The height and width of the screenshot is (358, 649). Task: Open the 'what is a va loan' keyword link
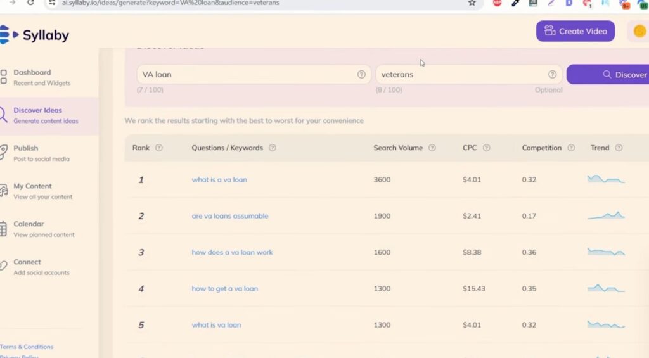(x=219, y=179)
